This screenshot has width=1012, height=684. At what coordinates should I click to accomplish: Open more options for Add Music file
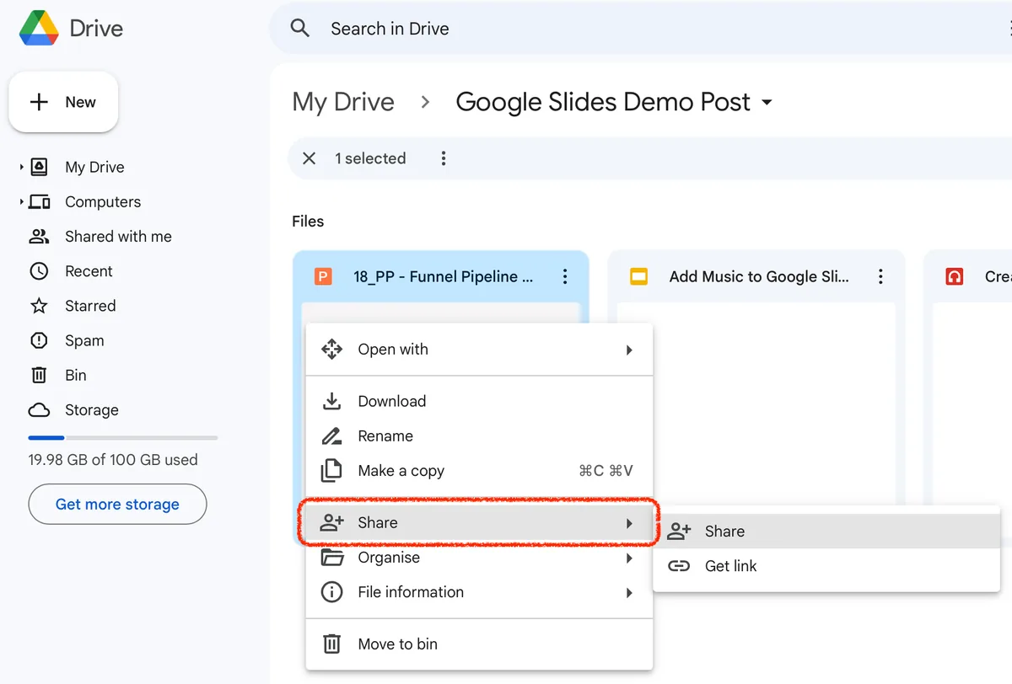[x=880, y=276]
